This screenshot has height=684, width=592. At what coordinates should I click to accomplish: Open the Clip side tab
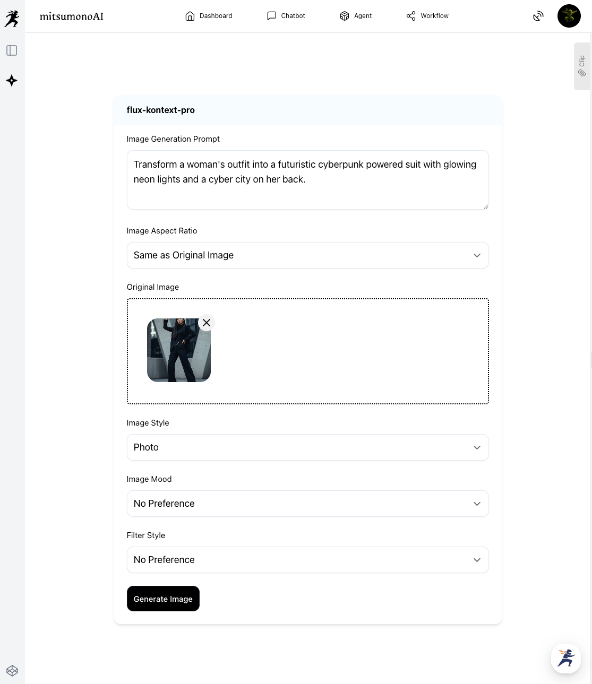pyautogui.click(x=582, y=66)
